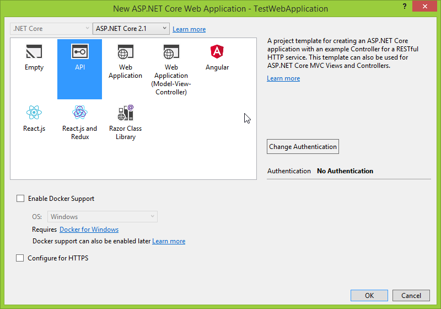This screenshot has height=309, width=441.
Task: Click the Authentication label text
Action: click(x=289, y=171)
